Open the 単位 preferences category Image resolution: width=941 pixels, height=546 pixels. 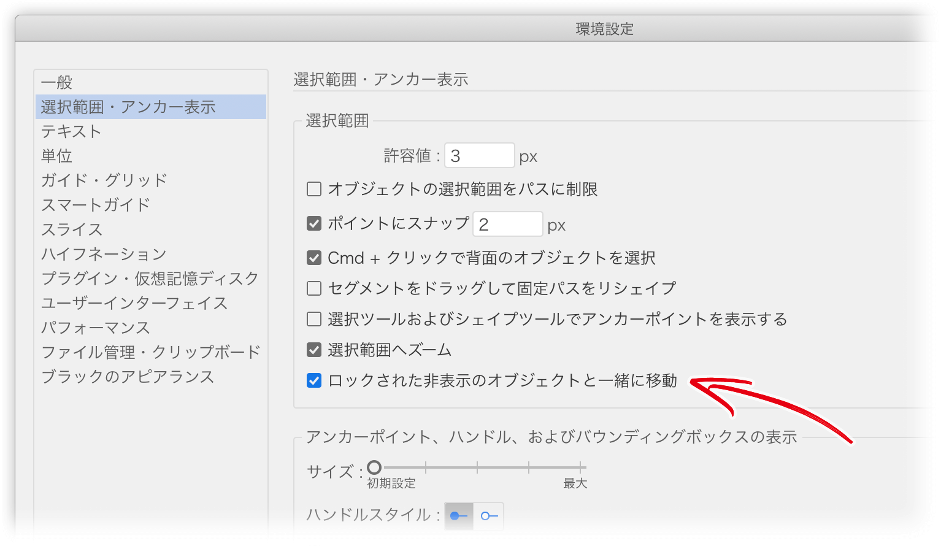point(150,156)
